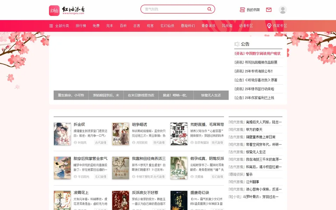
Task: Open the 动漫专区 nav item
Action: [x=246, y=26]
